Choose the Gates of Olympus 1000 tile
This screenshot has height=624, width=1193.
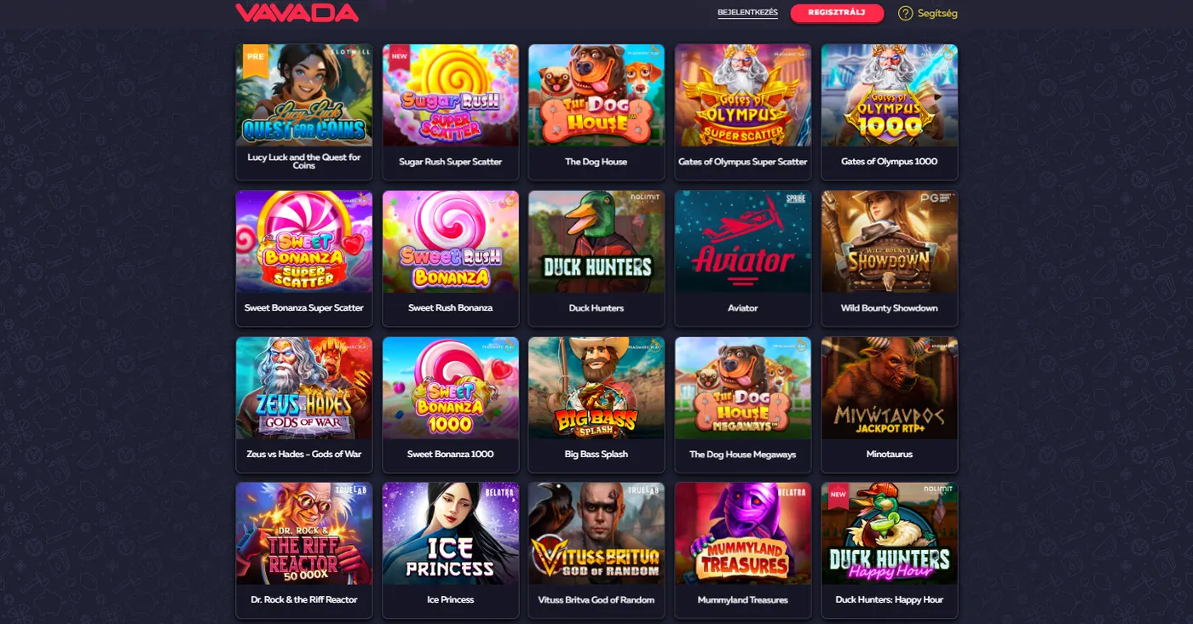pos(890,112)
